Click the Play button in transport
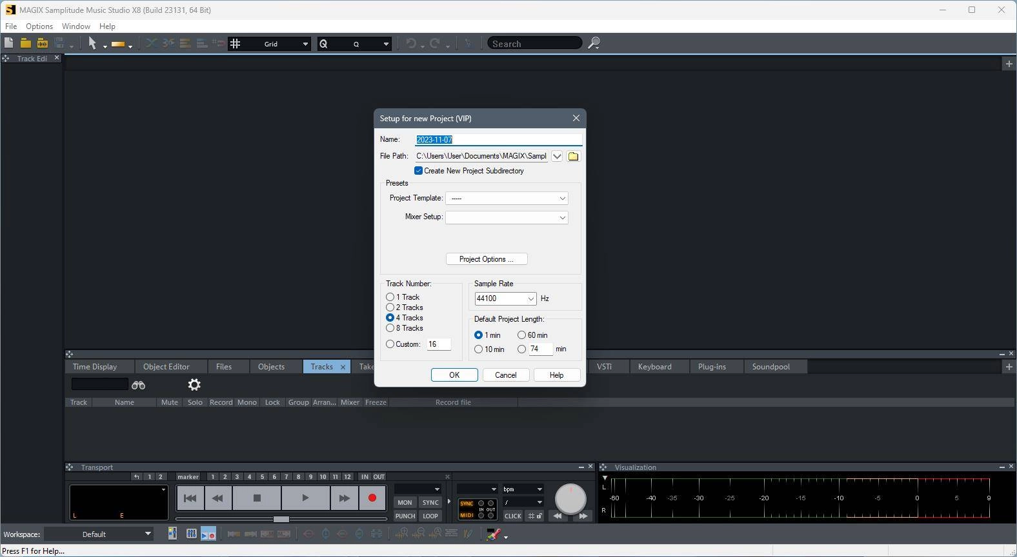 point(305,498)
